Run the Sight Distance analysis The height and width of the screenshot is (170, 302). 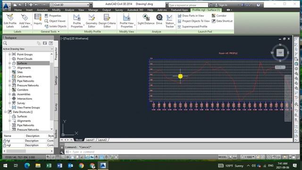click(x=146, y=19)
